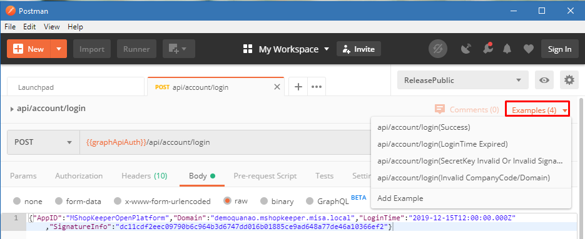Open the tab options ellipsis menu
The width and height of the screenshot is (585, 239).
(x=317, y=87)
